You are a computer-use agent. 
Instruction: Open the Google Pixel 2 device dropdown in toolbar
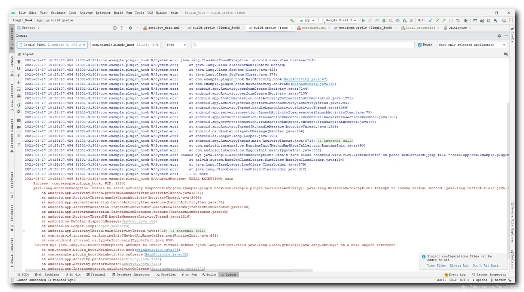click(339, 21)
